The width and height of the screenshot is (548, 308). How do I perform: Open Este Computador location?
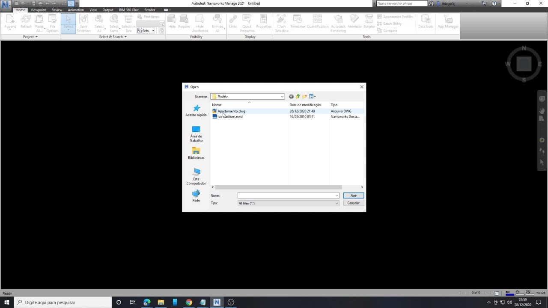click(x=196, y=177)
